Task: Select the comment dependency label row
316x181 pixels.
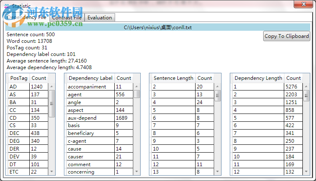Action: pos(100,164)
